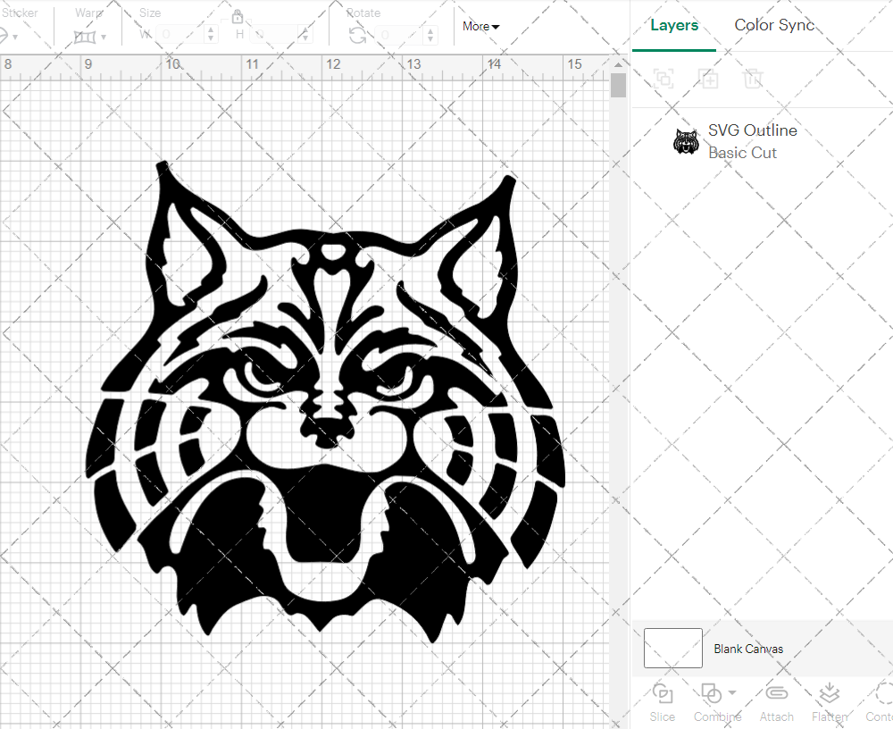Viewport: 893px width, 729px height.
Task: Toggle the aspect ratio lock in Size
Action: click(238, 17)
